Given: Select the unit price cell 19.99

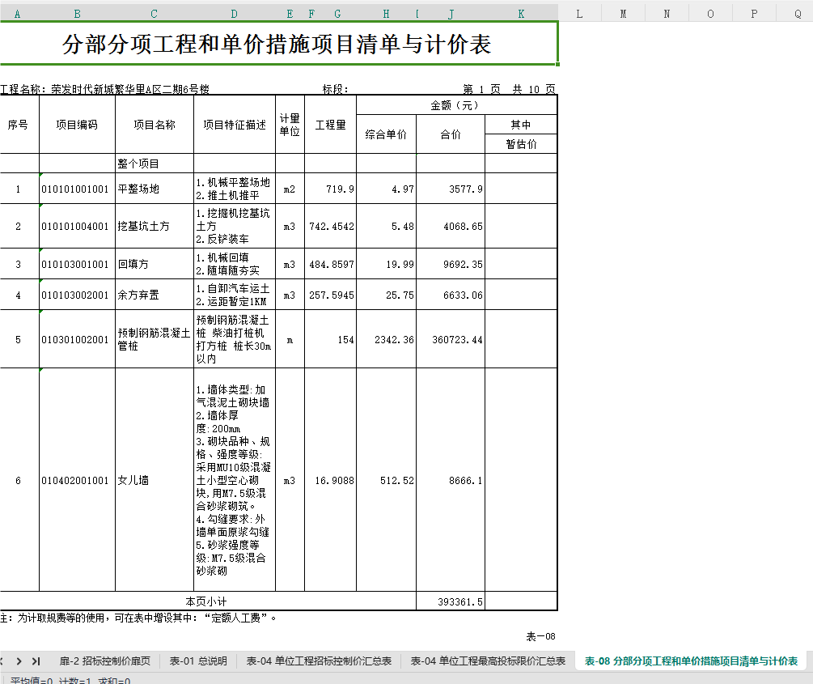Looking at the screenshot, I should 387,264.
